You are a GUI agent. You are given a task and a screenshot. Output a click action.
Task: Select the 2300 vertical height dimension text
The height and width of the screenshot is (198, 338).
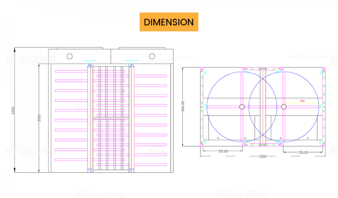(14, 112)
